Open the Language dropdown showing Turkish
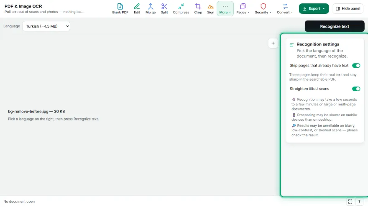The height and width of the screenshot is (207, 368). 46,26
